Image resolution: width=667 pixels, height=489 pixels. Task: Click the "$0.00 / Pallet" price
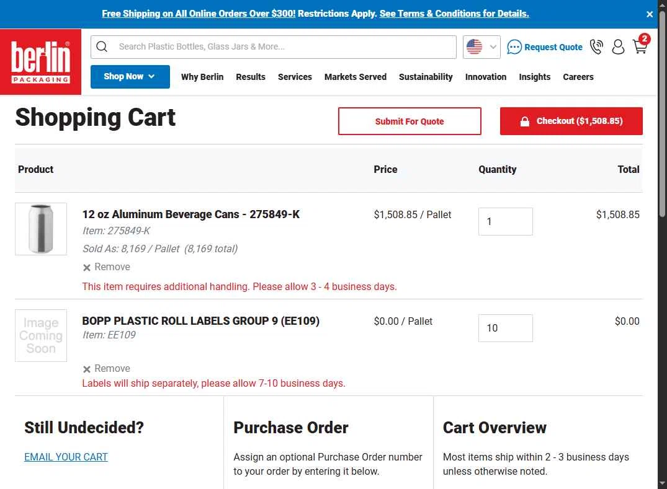(403, 321)
